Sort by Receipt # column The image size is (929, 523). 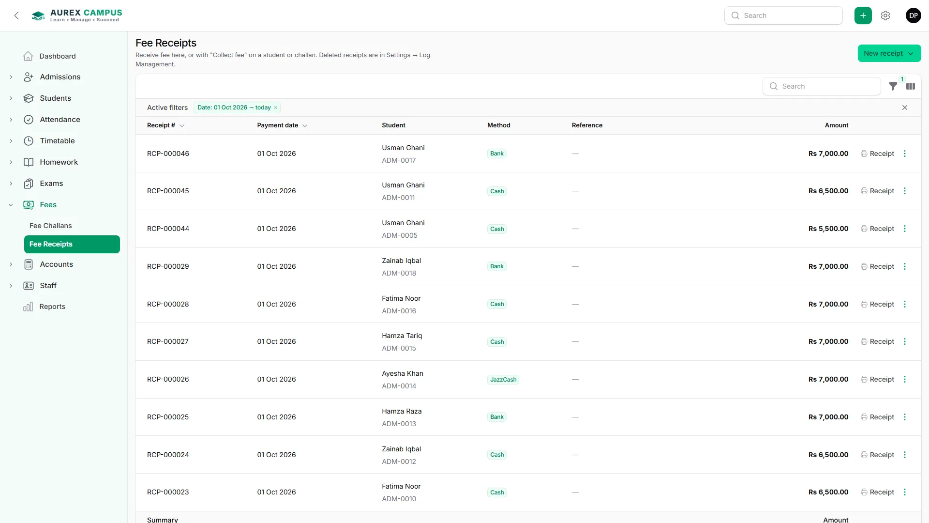165,125
